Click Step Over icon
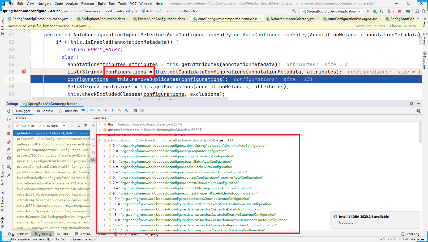 coord(92,111)
